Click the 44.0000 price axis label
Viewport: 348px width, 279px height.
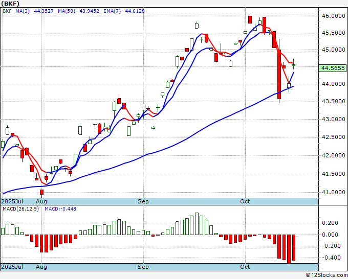pyautogui.click(x=334, y=84)
